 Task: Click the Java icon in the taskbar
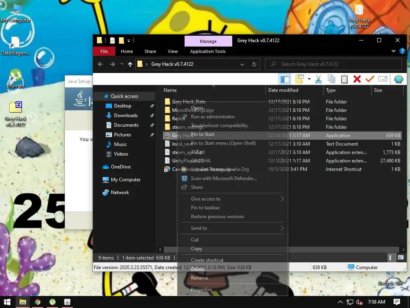[67, 302]
